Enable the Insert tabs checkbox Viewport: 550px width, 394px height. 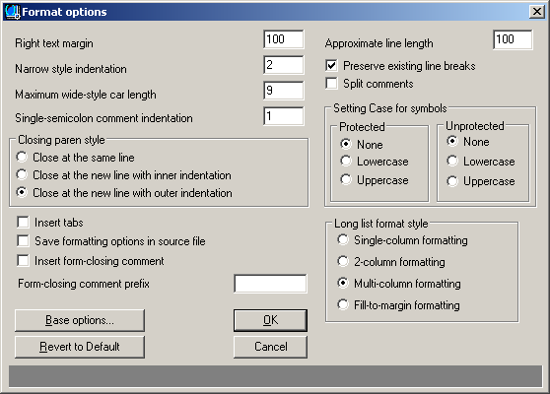pyautogui.click(x=23, y=223)
